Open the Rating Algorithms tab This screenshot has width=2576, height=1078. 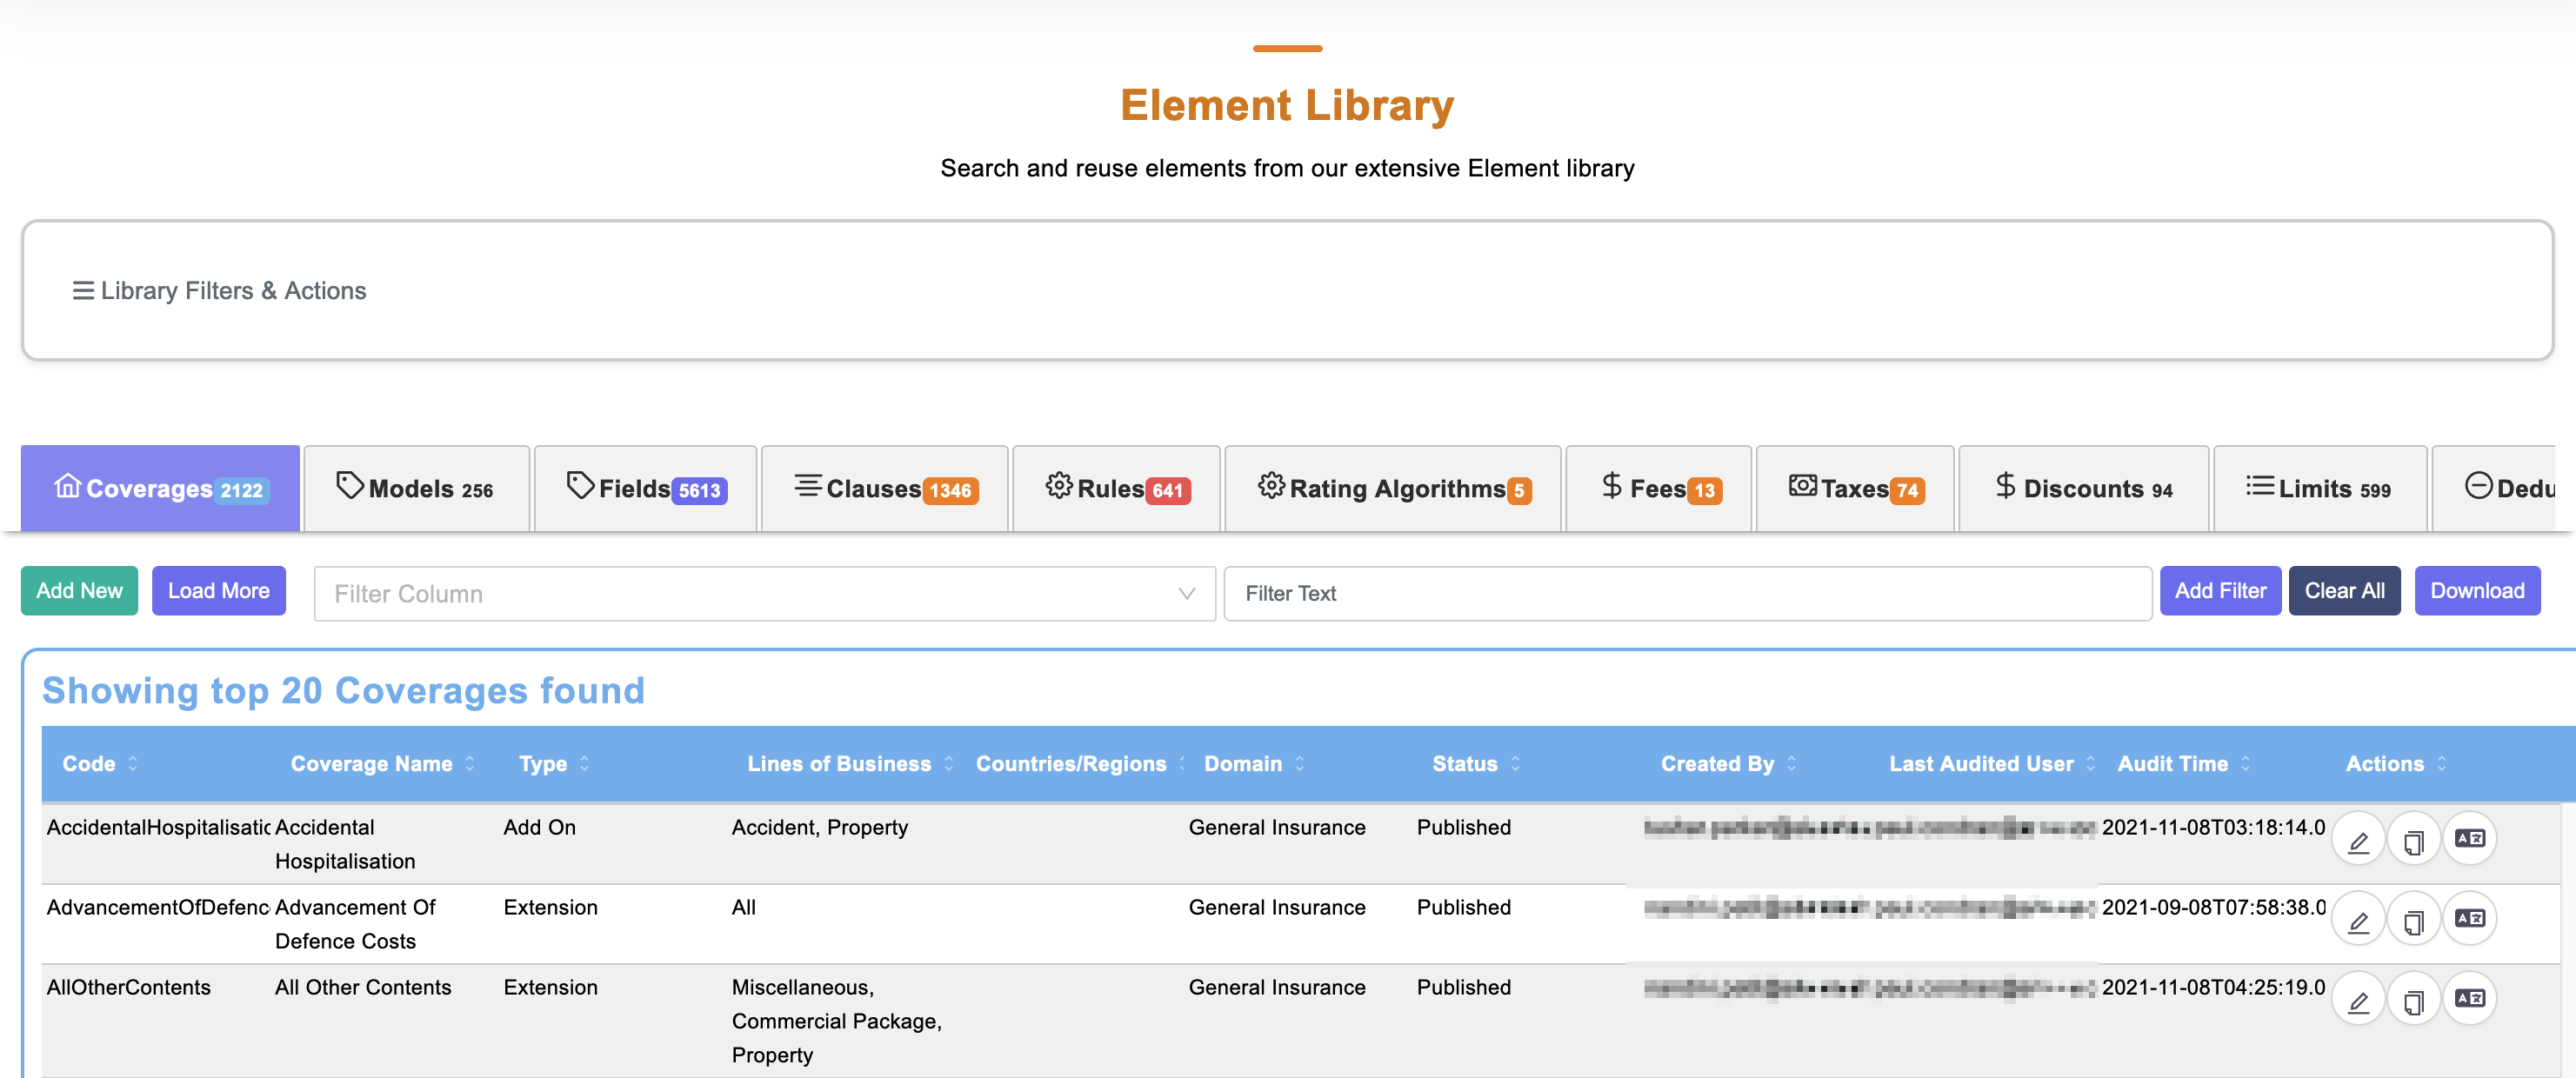click(1393, 488)
